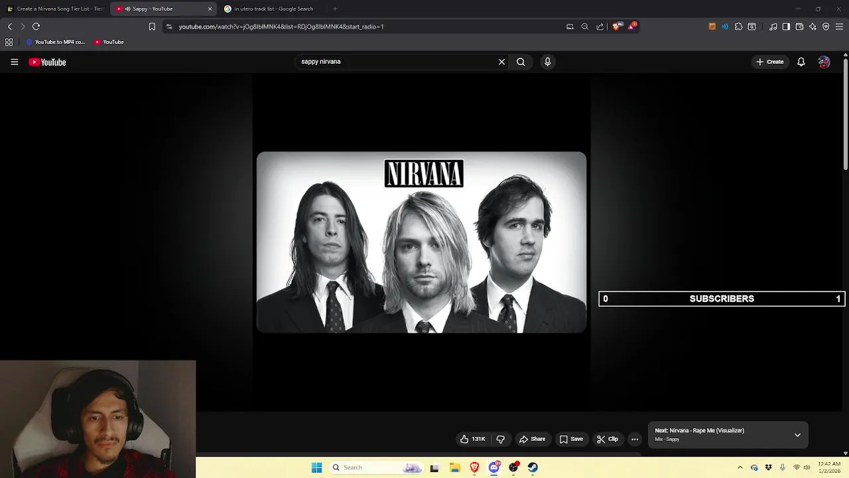849x478 pixels.
Task: Open the more actions ellipsis menu
Action: click(635, 439)
